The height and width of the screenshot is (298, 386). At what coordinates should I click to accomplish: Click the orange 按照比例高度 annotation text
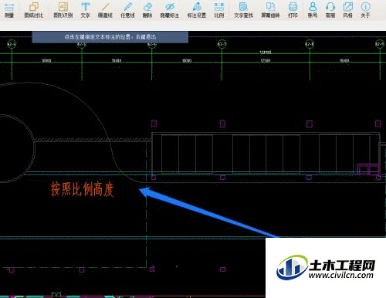point(83,189)
